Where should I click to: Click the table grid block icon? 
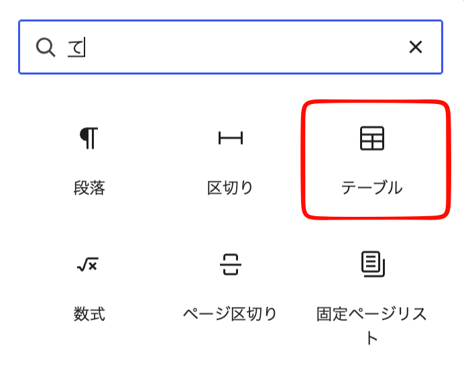coord(372,138)
